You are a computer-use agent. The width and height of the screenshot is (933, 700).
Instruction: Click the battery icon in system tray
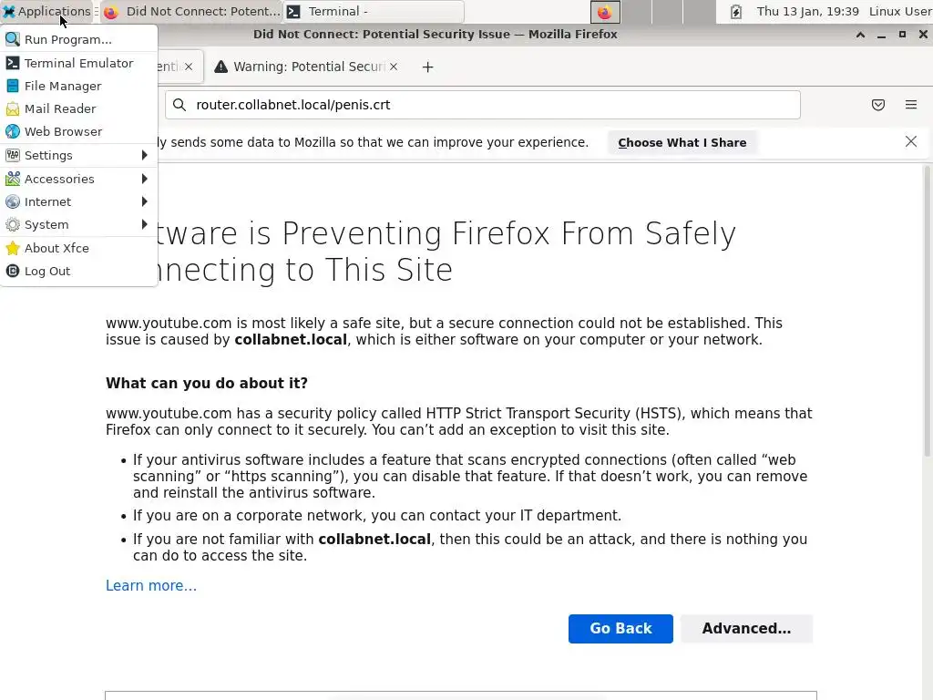[736, 12]
